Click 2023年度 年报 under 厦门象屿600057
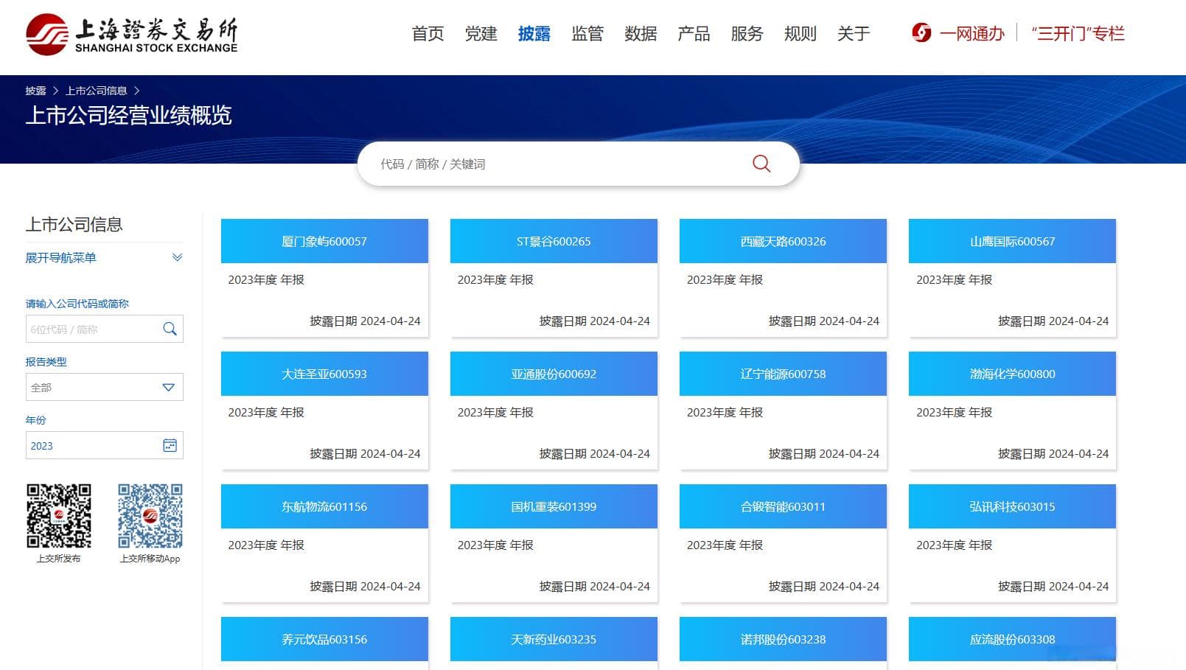The image size is (1186, 670). 266,279
